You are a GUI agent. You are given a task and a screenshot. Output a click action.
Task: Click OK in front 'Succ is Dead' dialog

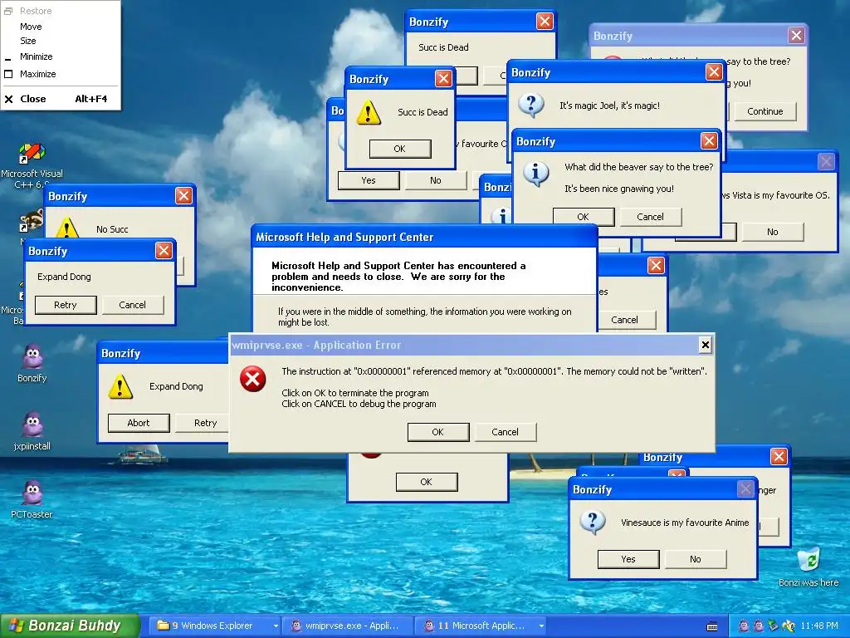pyautogui.click(x=400, y=149)
